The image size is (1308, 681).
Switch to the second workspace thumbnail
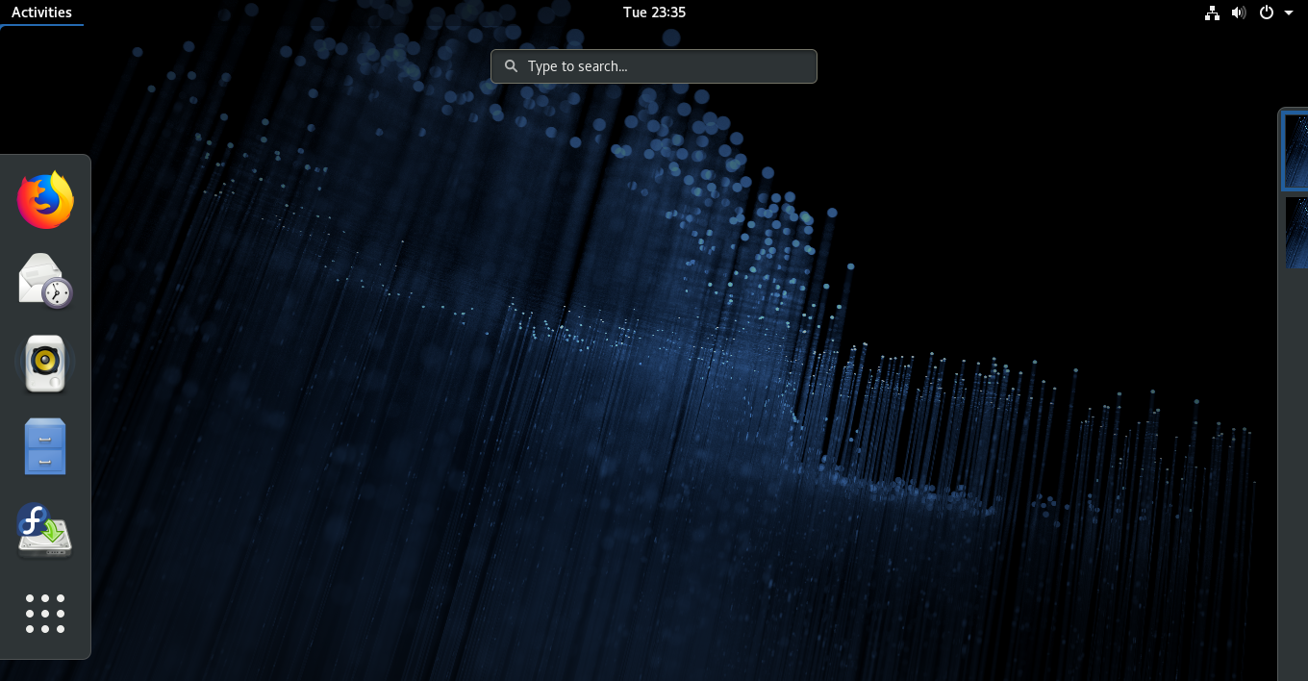tap(1296, 233)
